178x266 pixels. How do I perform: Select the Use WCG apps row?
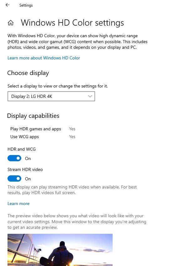pyautogui.click(x=43, y=137)
